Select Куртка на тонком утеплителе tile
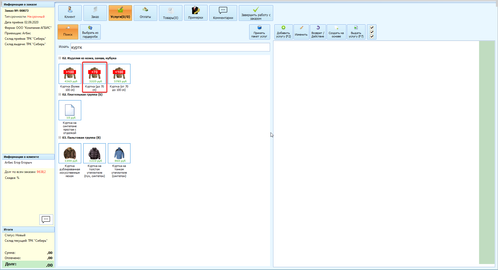Image resolution: width=498 pixels, height=270 pixels. 119,160
